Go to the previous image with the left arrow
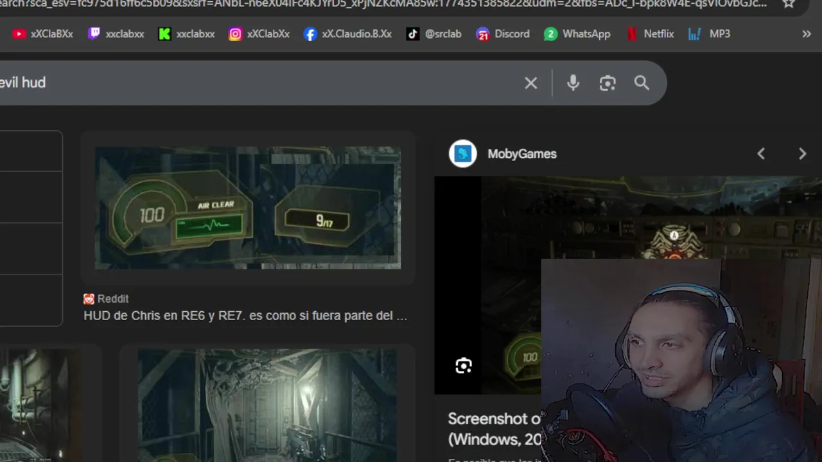 coord(761,153)
